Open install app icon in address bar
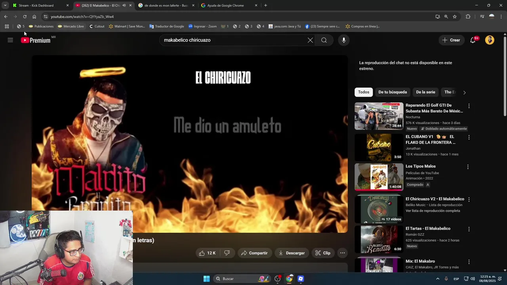This screenshot has height=285, width=507. pos(437,17)
